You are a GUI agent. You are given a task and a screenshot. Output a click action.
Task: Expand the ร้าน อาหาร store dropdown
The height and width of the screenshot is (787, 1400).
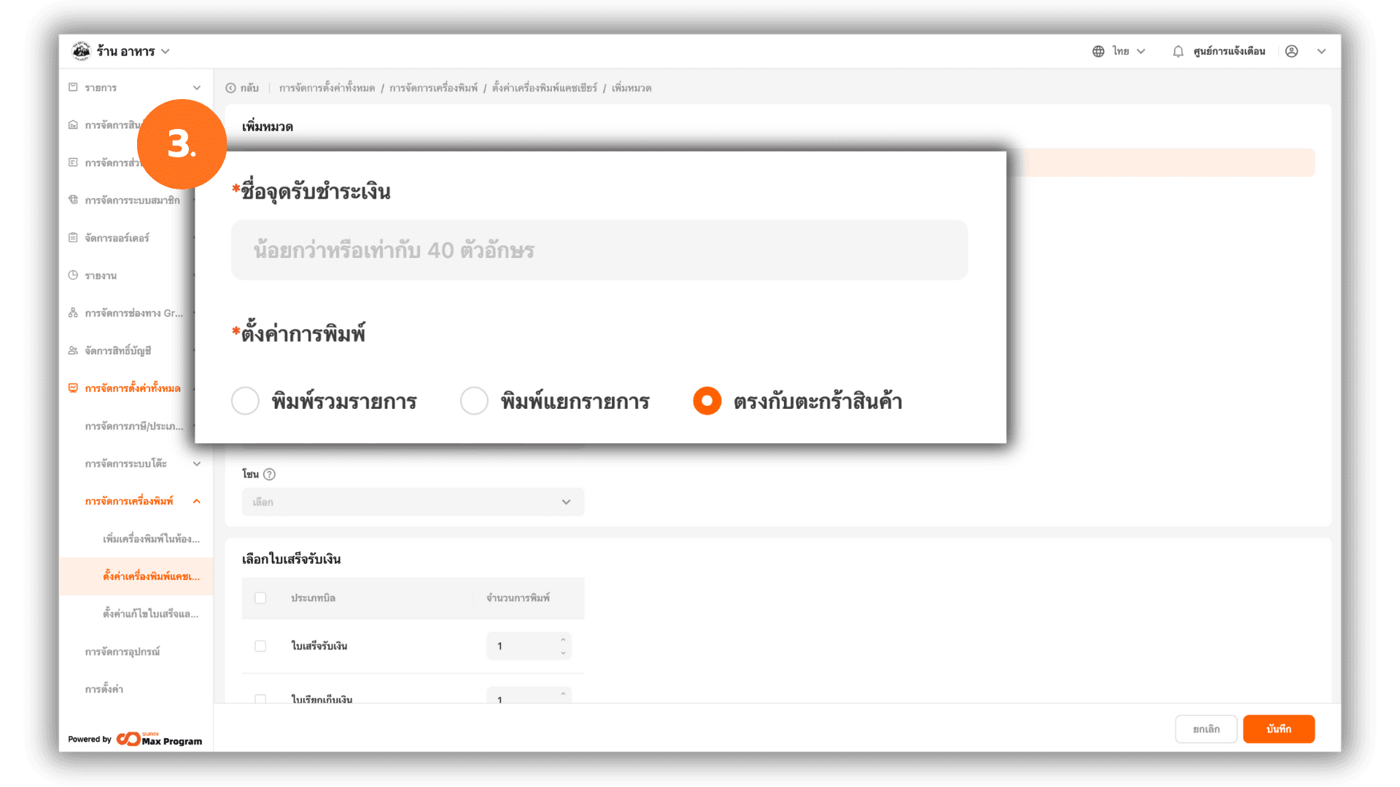pos(165,52)
